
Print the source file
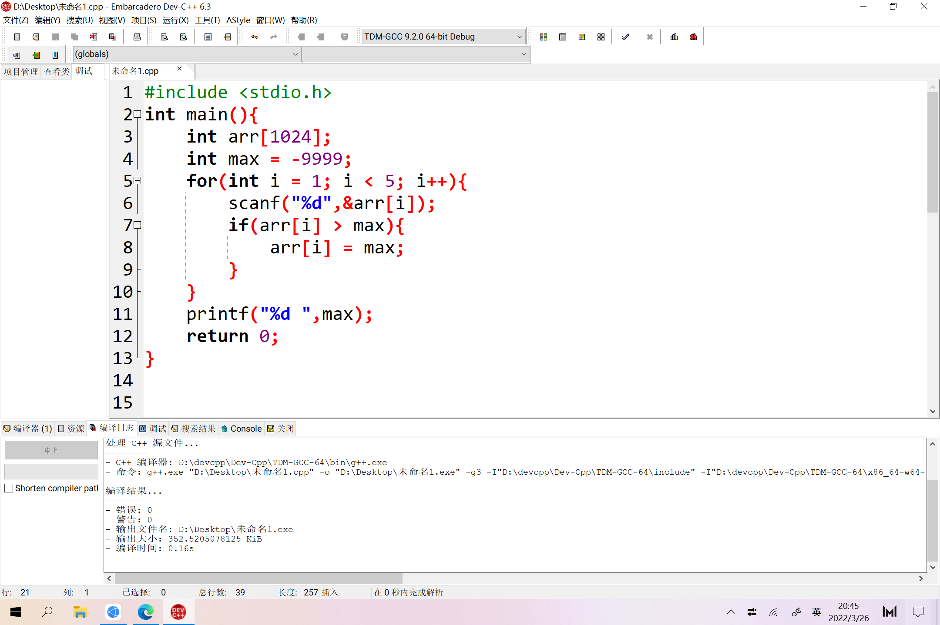tap(136, 36)
